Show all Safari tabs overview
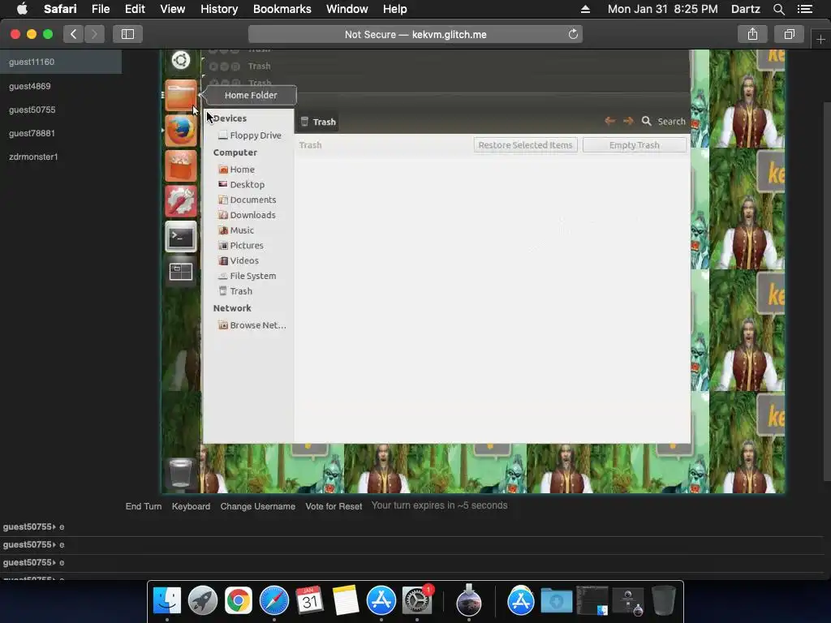The width and height of the screenshot is (831, 623). point(789,34)
